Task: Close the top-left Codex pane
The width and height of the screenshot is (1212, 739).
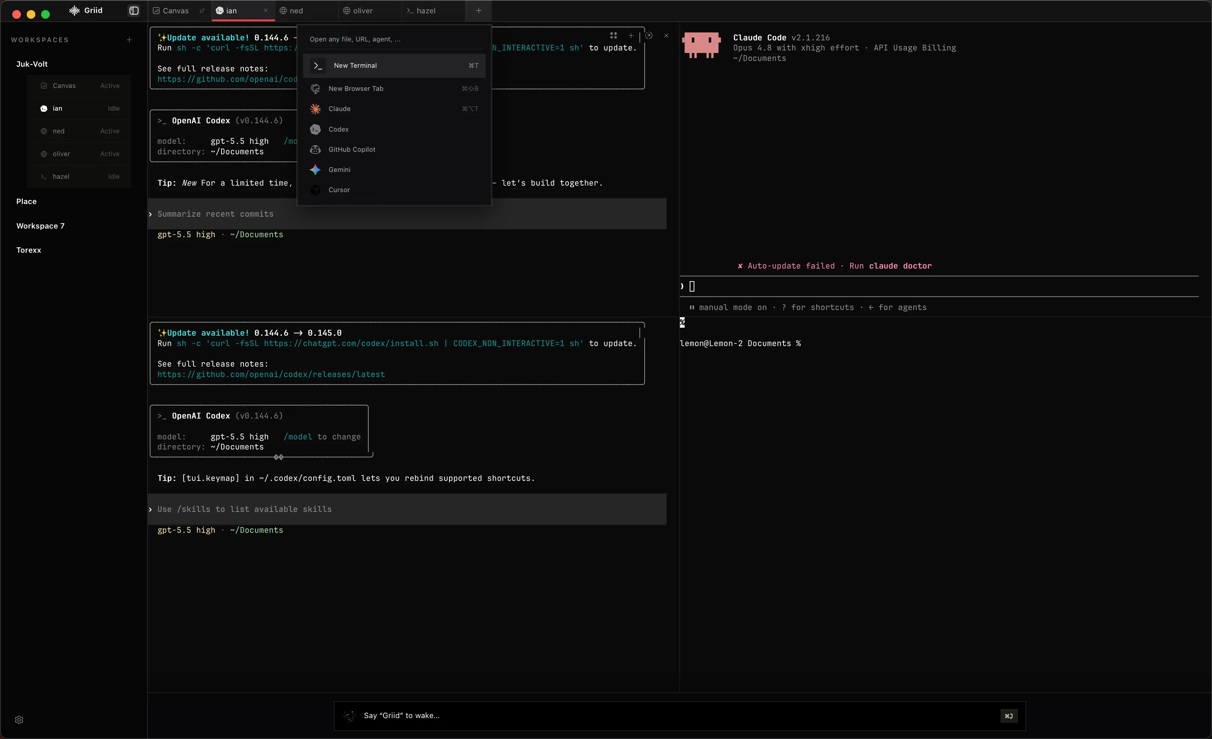Action: tap(667, 35)
